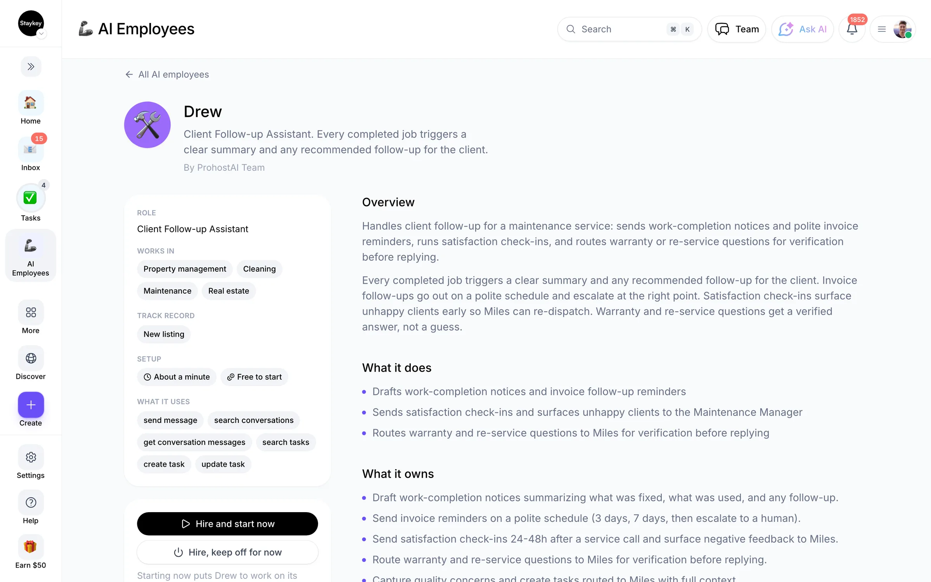This screenshot has width=931, height=582.
Task: Click the Free to start chip
Action: click(x=254, y=377)
